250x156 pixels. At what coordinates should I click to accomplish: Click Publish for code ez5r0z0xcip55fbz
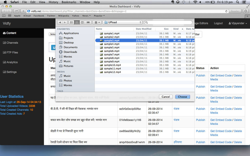point(201,109)
